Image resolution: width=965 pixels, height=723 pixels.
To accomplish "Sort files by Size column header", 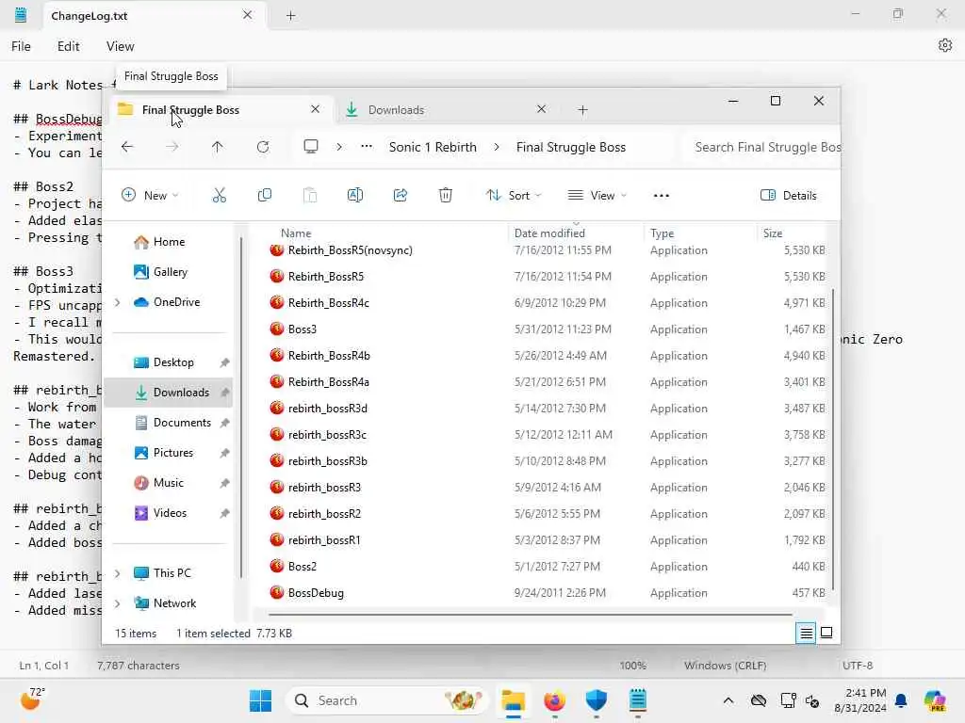I will tap(773, 233).
